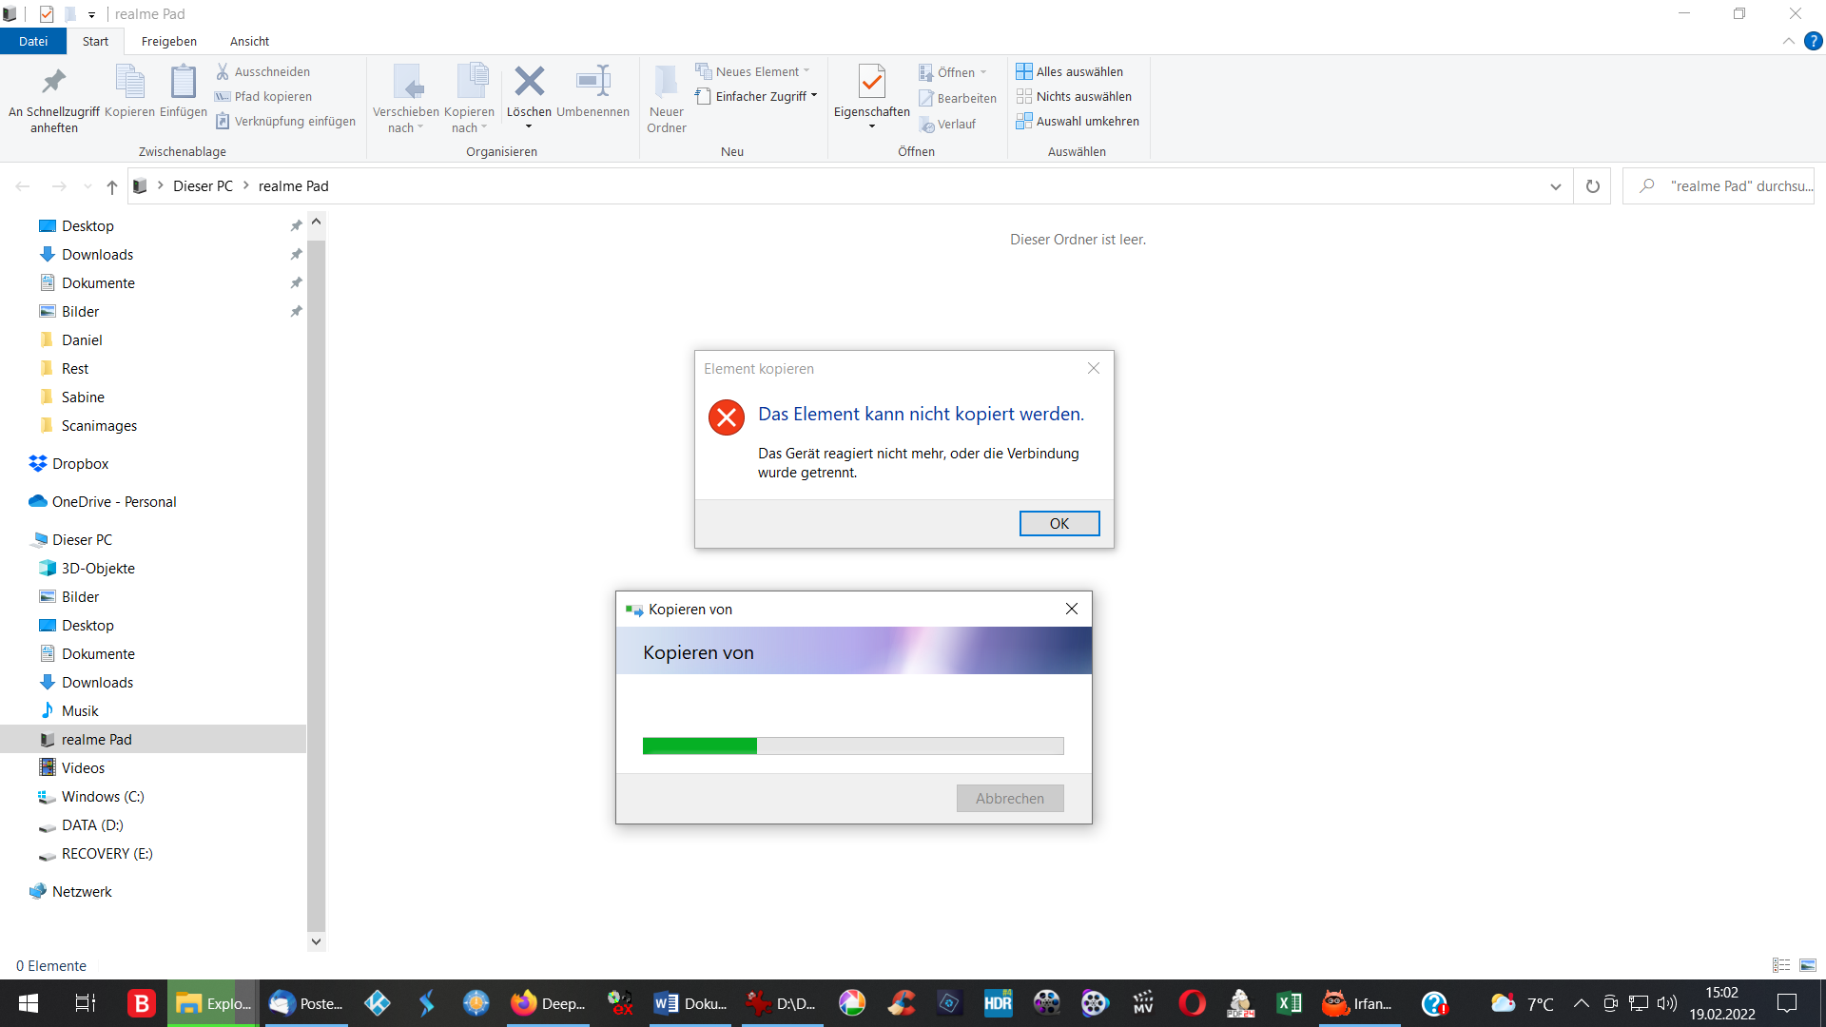Click Verlauf in the ribbon
Image resolution: width=1826 pixels, height=1027 pixels.
click(947, 124)
